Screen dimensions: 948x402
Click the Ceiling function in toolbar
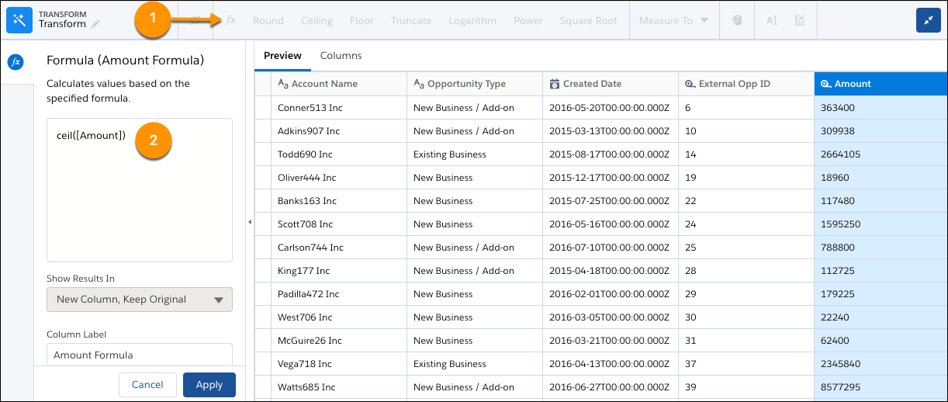(317, 20)
